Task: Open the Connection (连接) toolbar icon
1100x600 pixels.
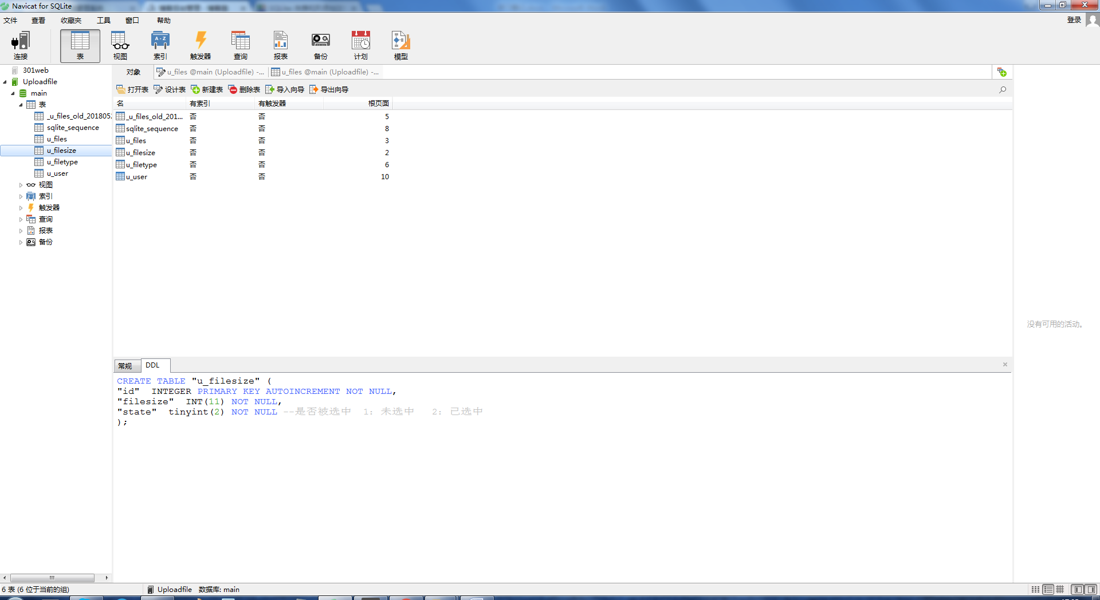Action: click(21, 46)
